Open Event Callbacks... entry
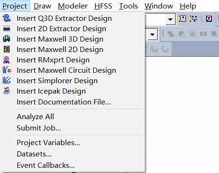The height and width of the screenshot is (173, 219). coord(73,165)
